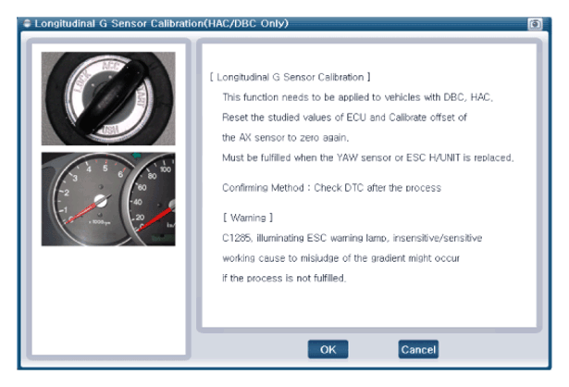Image resolution: width=569 pixels, height=387 pixels.
Task: Select the tachometer gauge cluster image
Action: 108,199
